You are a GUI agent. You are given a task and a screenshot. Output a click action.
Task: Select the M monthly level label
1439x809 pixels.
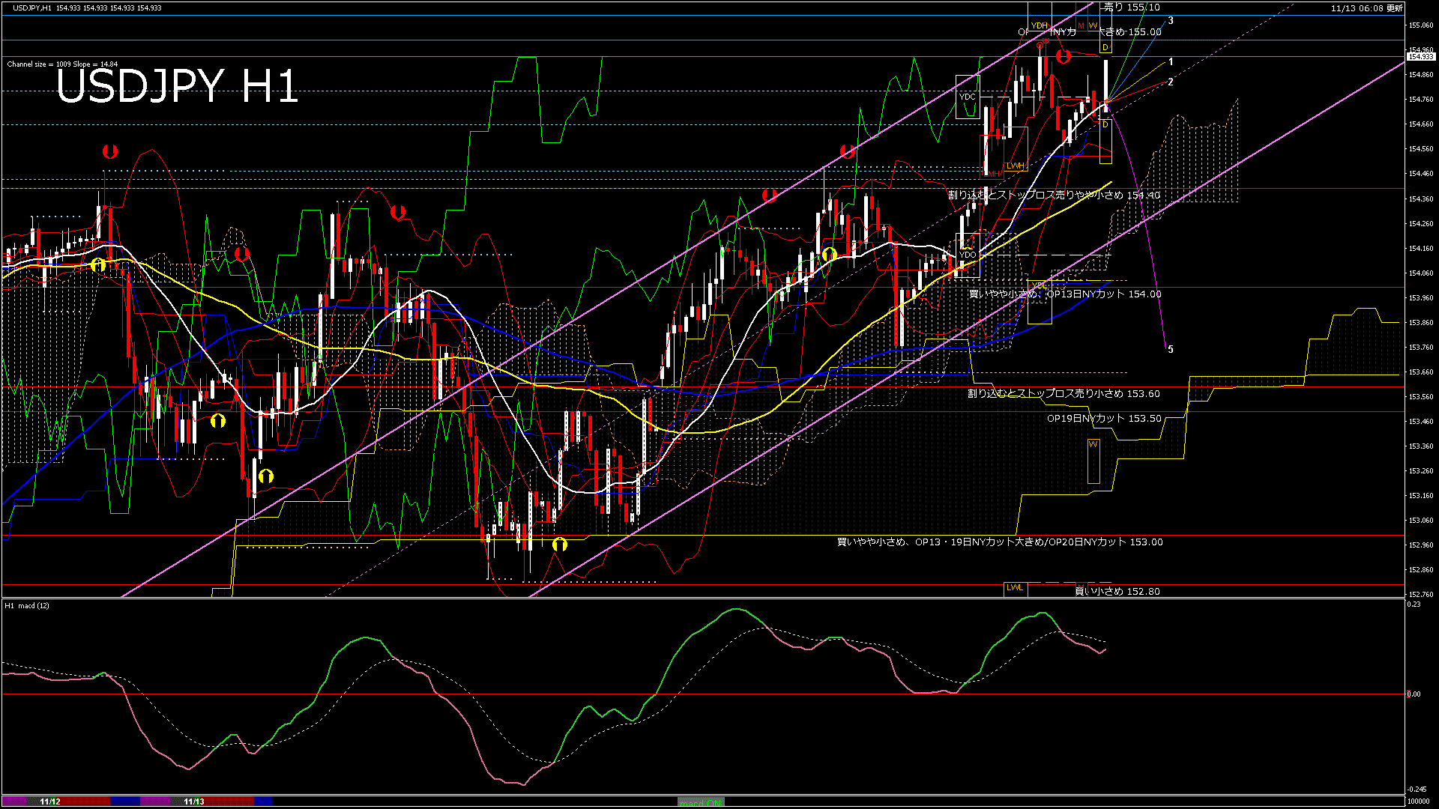(1081, 25)
